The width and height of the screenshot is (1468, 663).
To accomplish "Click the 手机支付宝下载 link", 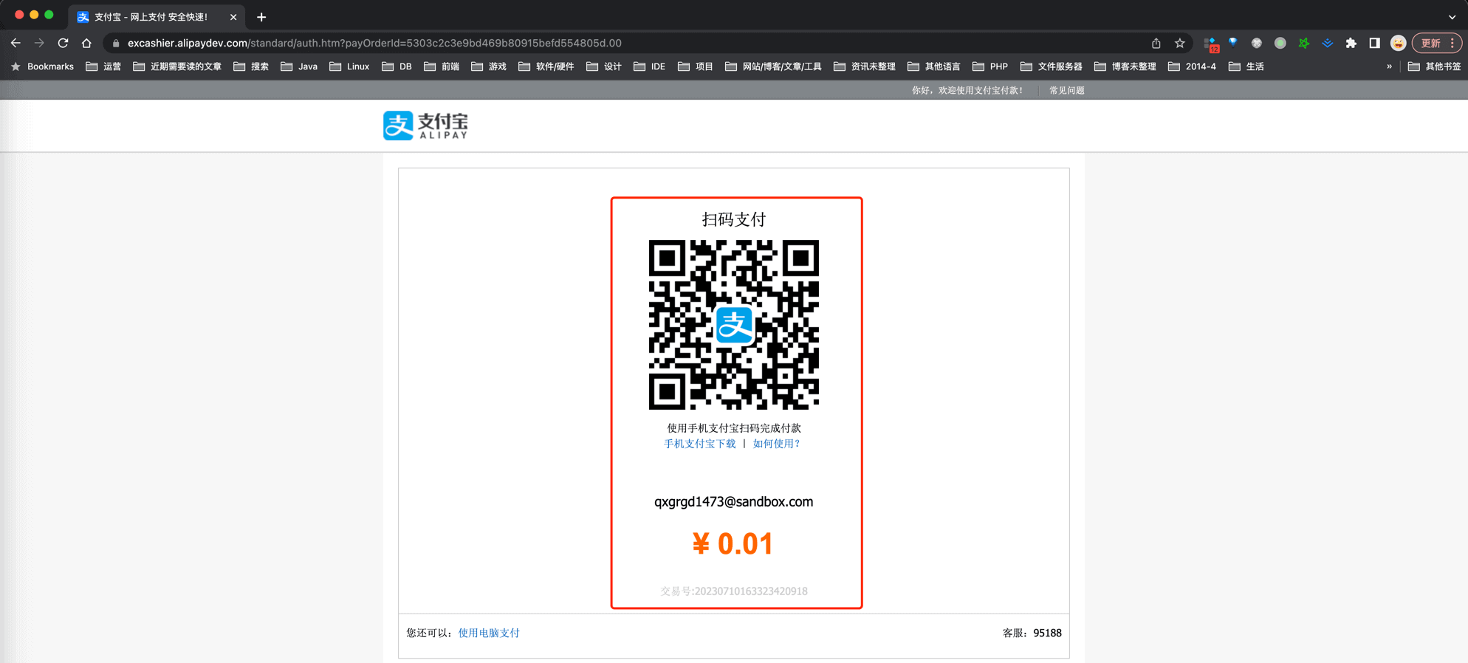I will (699, 444).
